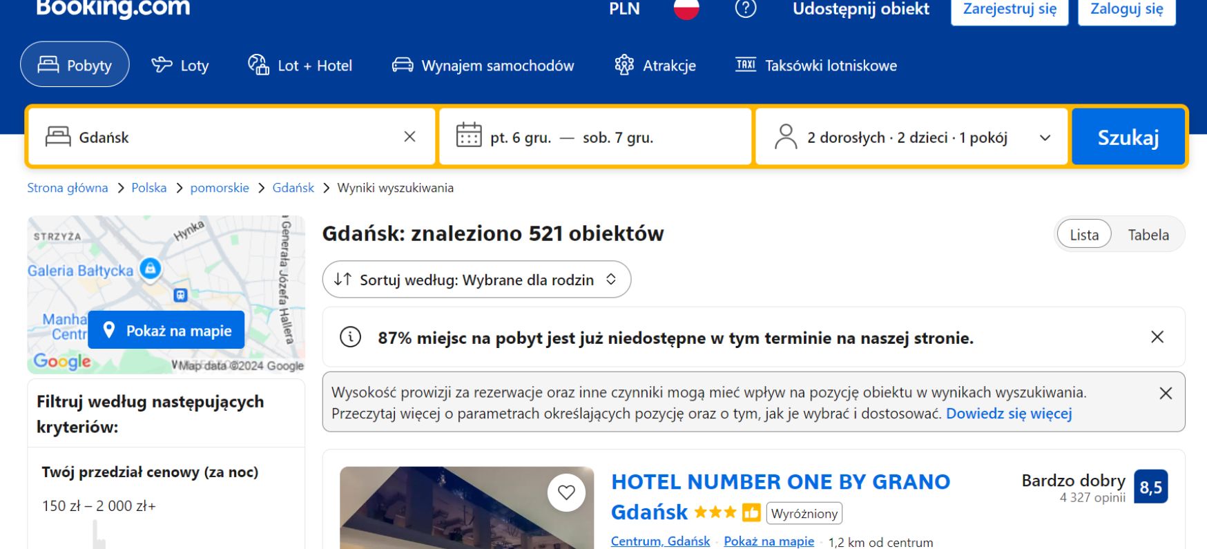
Task: Click Udostępnij obiekt link
Action: 860,9
